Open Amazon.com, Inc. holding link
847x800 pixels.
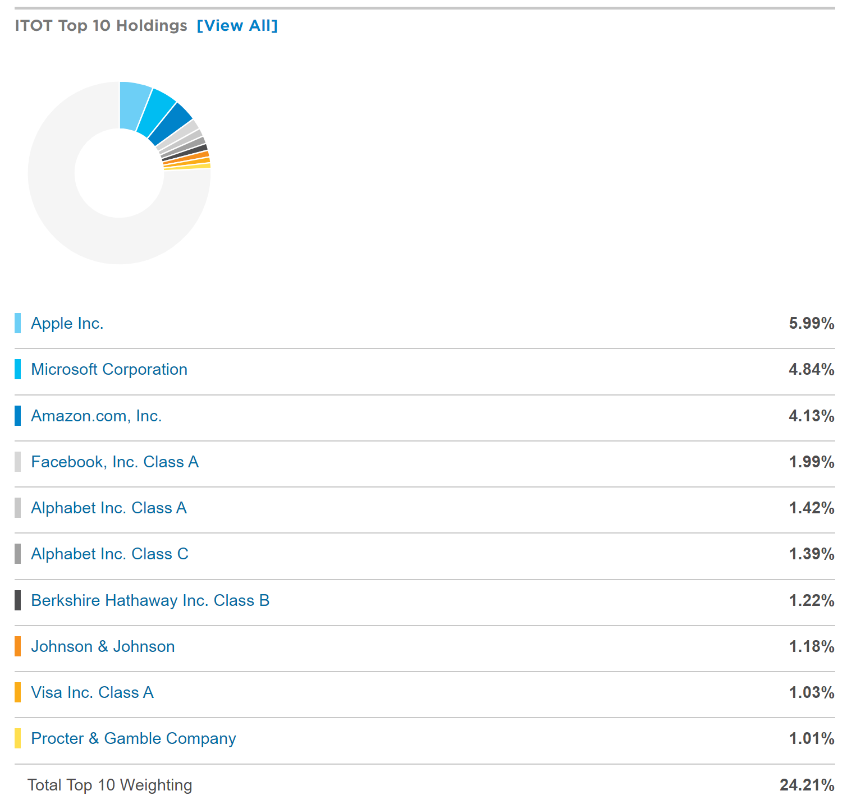[x=97, y=416]
